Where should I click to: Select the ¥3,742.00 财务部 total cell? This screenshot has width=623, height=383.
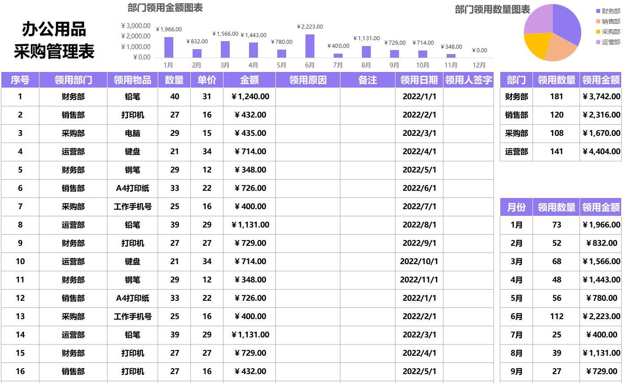click(601, 97)
